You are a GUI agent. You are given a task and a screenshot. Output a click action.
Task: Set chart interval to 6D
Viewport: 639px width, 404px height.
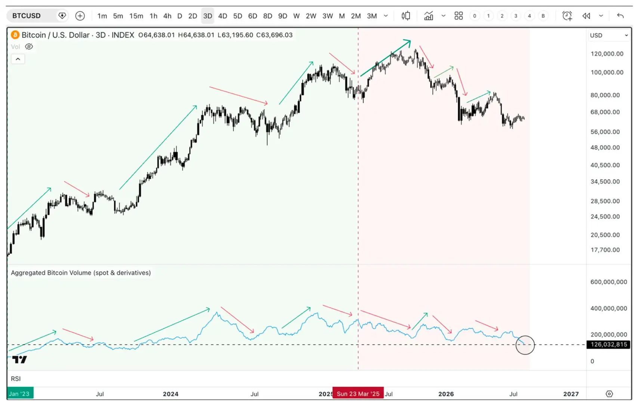click(253, 16)
